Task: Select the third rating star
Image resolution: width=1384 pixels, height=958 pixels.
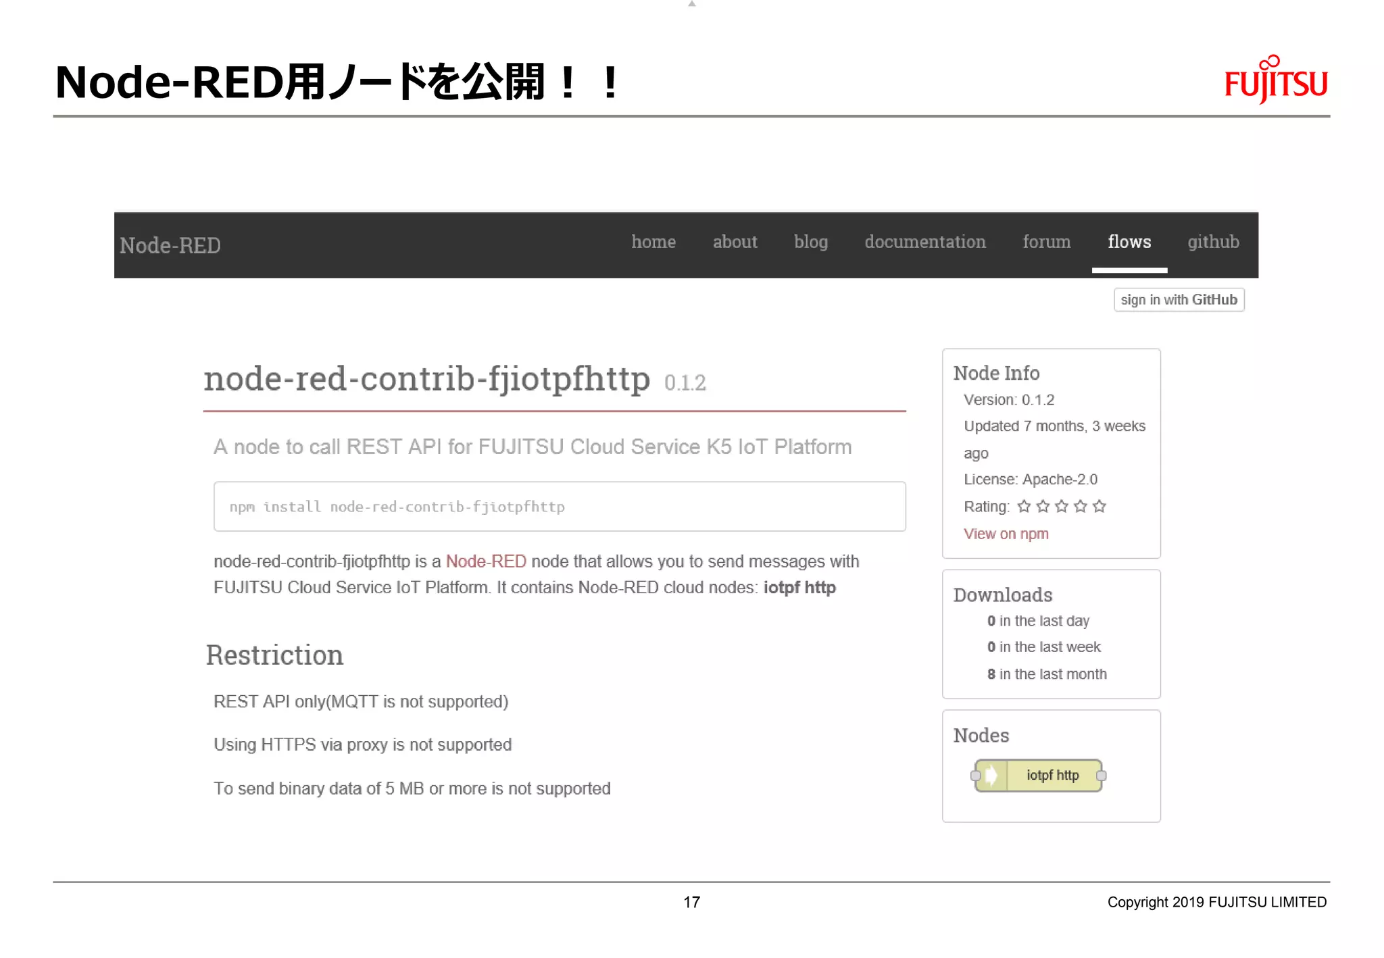Action: [x=1062, y=506]
